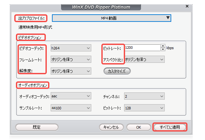
Task: Click the kbps unit label
Action: point(170,48)
